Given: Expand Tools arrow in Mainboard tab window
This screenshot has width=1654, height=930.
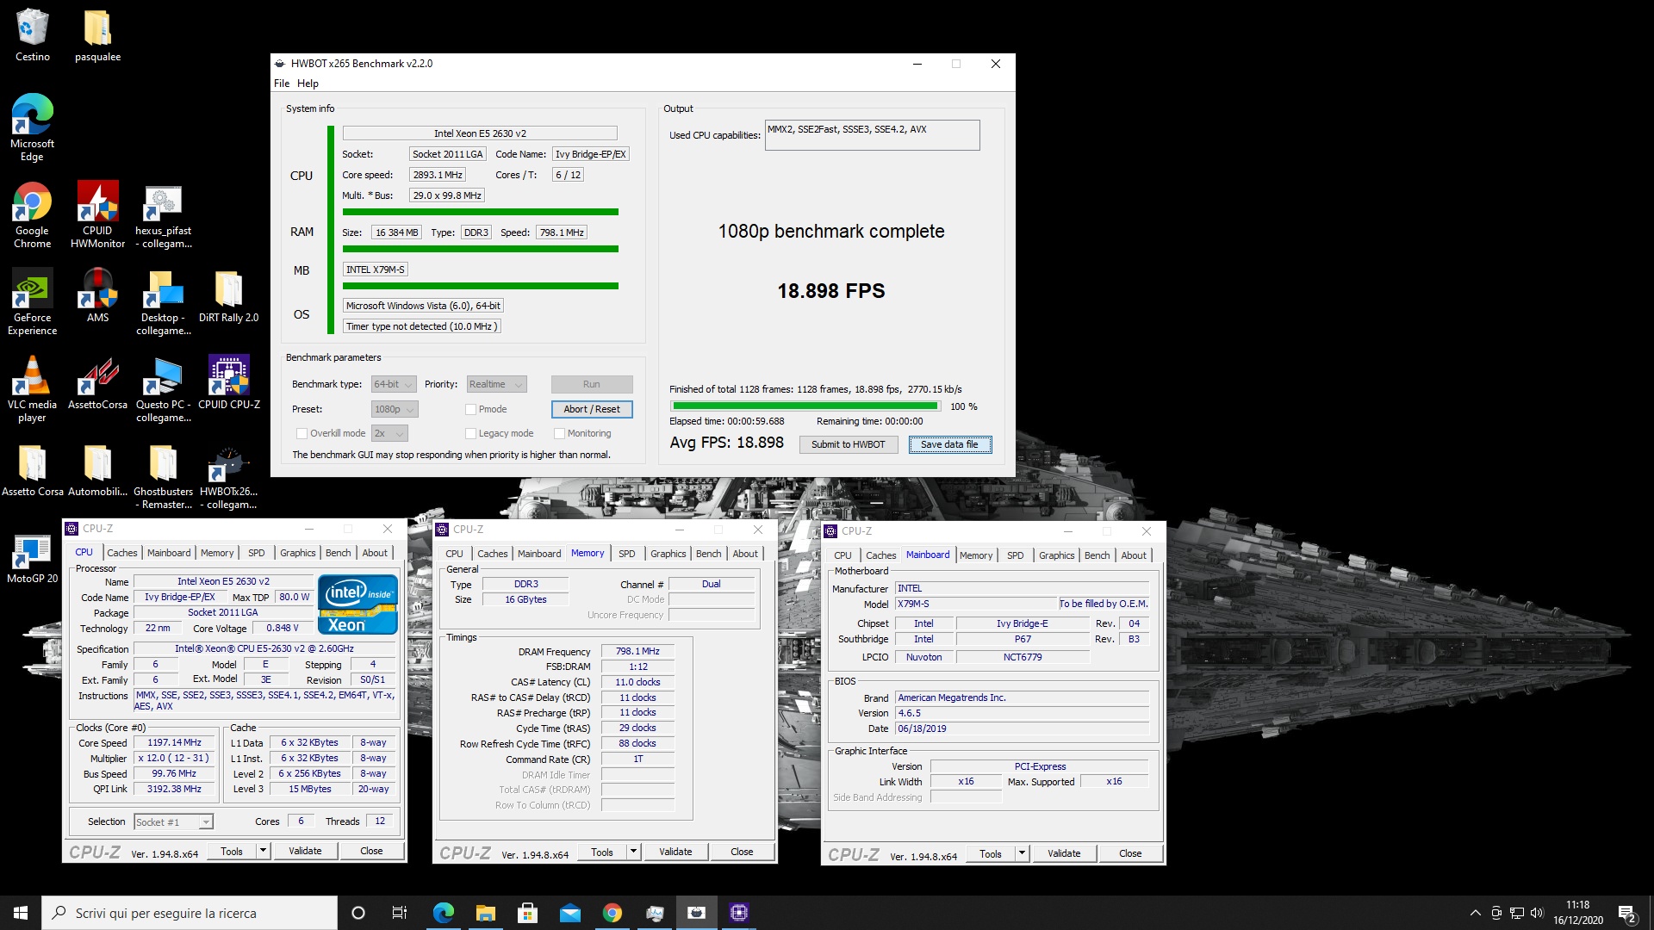Looking at the screenshot, I should click(1022, 853).
